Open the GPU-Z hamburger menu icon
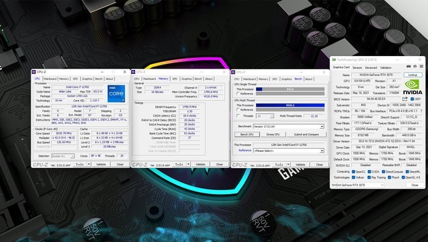The width and height of the screenshot is (428, 242). click(x=421, y=66)
